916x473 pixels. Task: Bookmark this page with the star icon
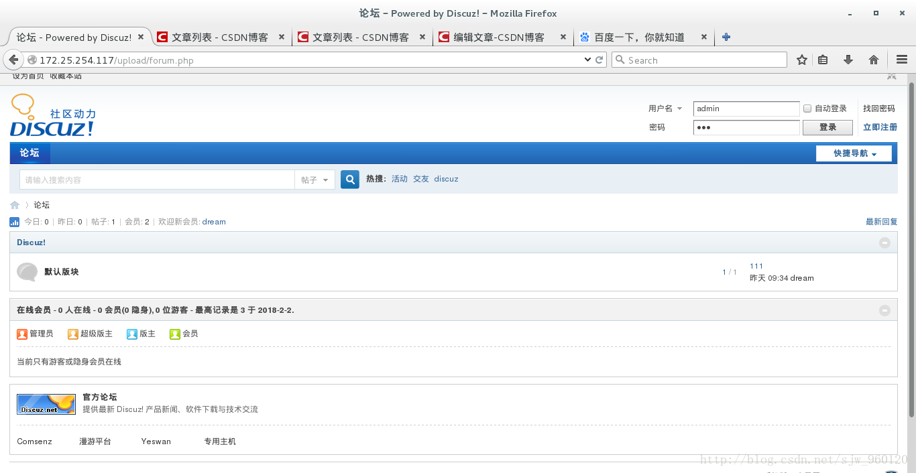coord(802,60)
